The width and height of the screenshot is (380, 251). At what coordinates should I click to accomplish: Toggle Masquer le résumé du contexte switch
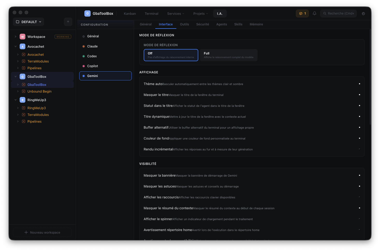[360, 208]
